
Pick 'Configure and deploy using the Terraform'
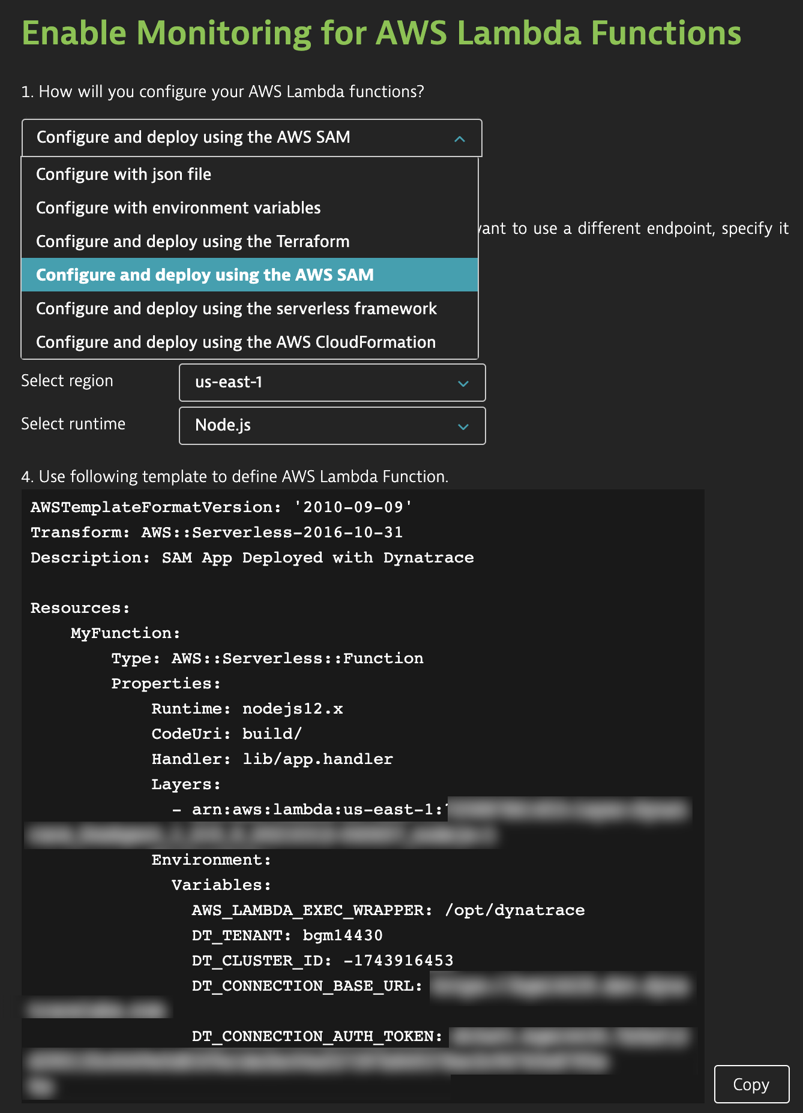250,242
